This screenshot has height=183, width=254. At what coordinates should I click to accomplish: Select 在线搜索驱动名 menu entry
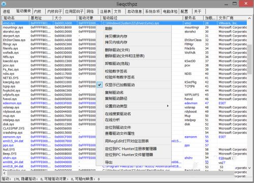(118, 114)
